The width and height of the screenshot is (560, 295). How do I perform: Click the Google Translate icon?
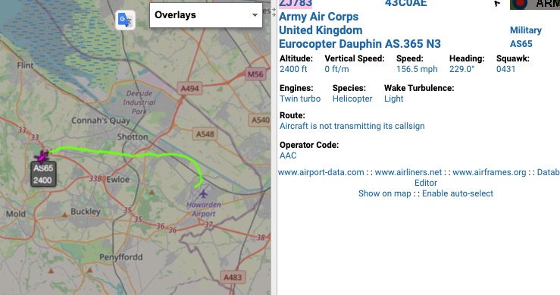[x=125, y=20]
